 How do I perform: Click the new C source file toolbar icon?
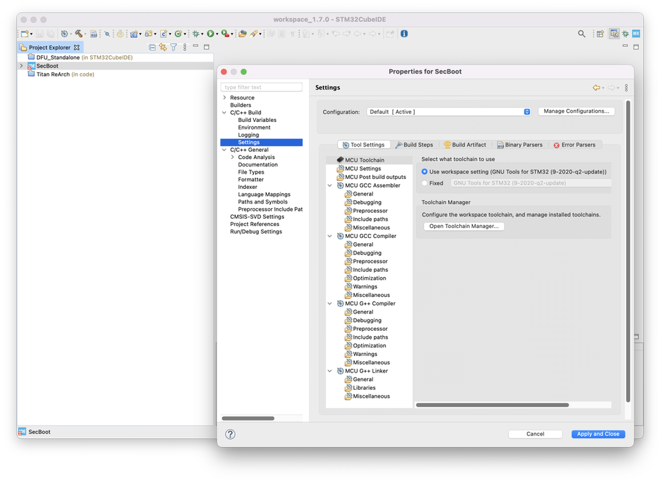pyautogui.click(x=164, y=34)
